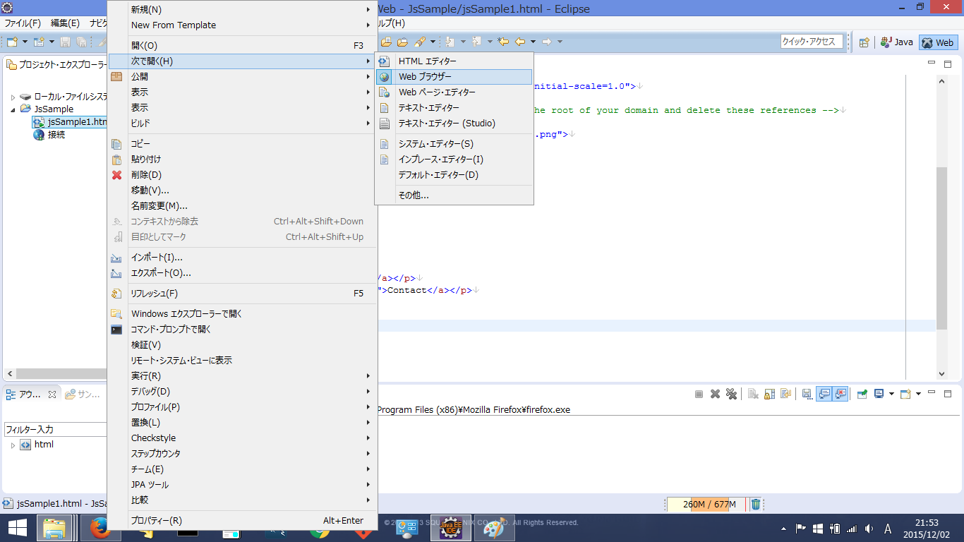
Task: Switch to the Java perspective
Action: click(896, 42)
